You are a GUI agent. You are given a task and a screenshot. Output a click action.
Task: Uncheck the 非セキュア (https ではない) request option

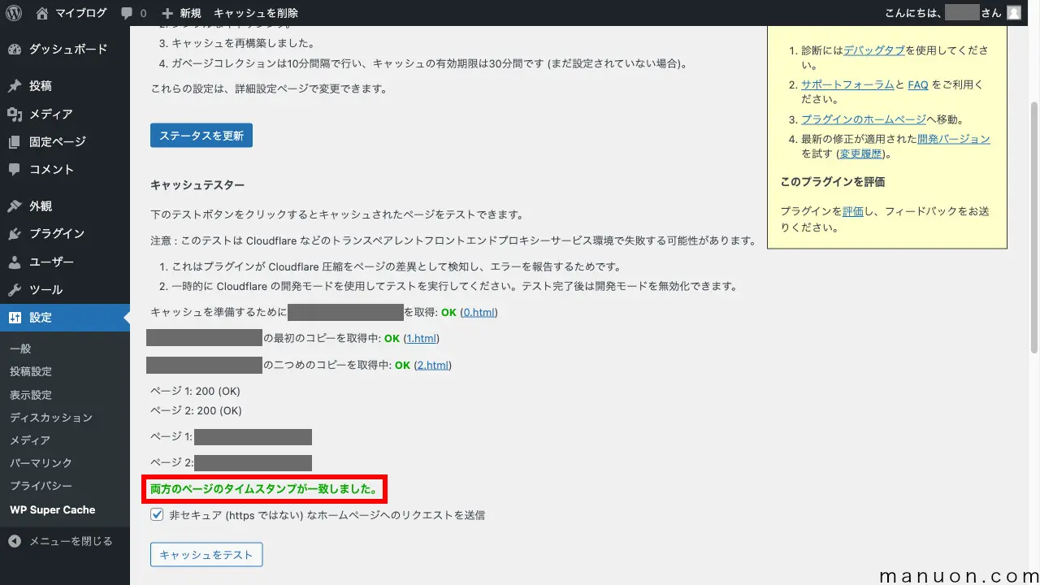click(x=156, y=514)
